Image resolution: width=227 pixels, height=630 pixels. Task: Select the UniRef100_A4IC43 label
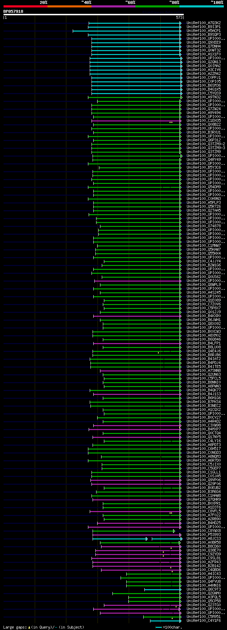coord(204,574)
